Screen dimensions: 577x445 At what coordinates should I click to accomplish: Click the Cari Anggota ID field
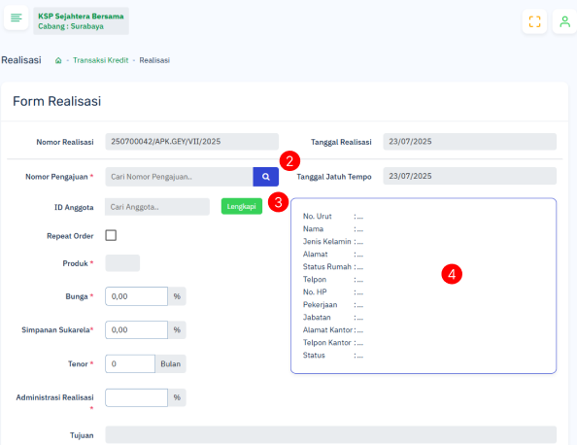point(157,207)
